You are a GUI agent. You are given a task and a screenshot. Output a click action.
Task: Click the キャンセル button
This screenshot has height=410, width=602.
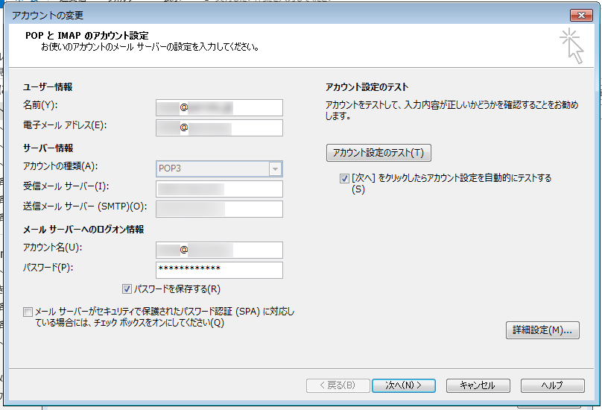tap(478, 385)
